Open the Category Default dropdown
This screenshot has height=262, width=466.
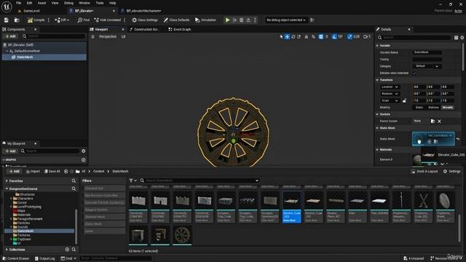tap(427, 66)
